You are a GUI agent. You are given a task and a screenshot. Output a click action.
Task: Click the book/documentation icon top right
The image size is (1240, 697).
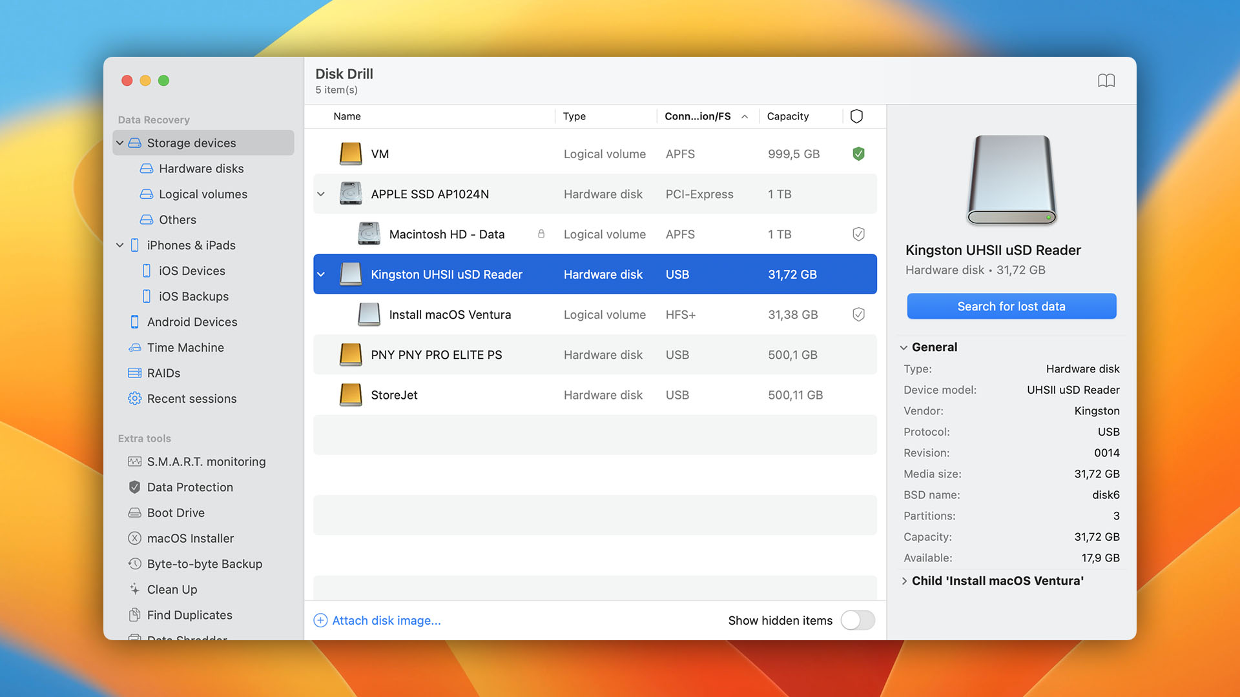click(1106, 80)
